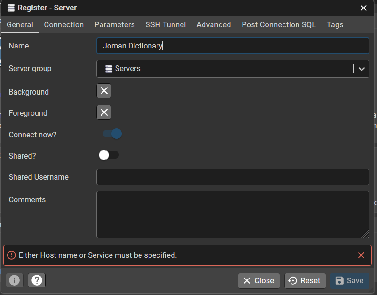Click the Comments text area
377x295 pixels.
[x=233, y=215]
